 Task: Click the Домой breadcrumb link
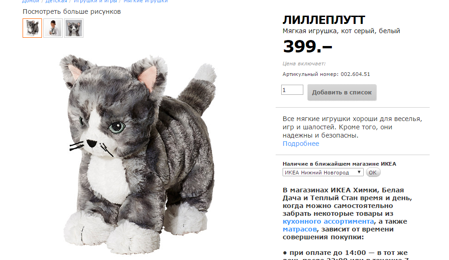[30, 1]
